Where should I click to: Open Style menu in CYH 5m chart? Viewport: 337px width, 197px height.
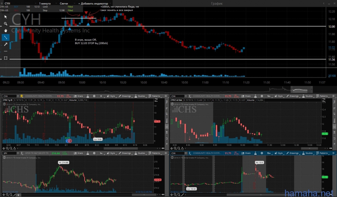point(278,96)
